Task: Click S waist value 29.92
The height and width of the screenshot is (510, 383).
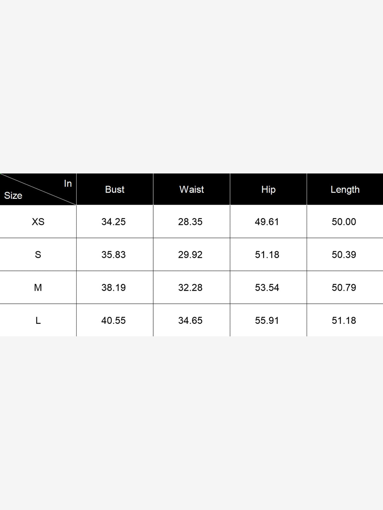Action: click(190, 254)
